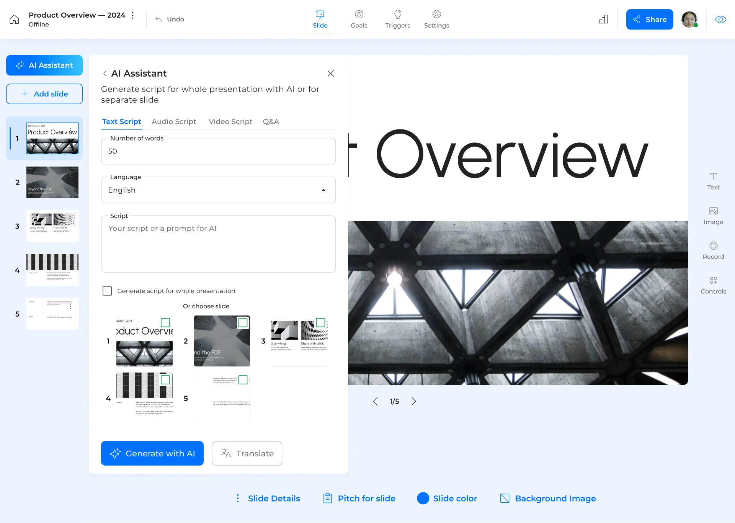The height and width of the screenshot is (523, 735).
Task: Select the Image tool
Action: [713, 216]
